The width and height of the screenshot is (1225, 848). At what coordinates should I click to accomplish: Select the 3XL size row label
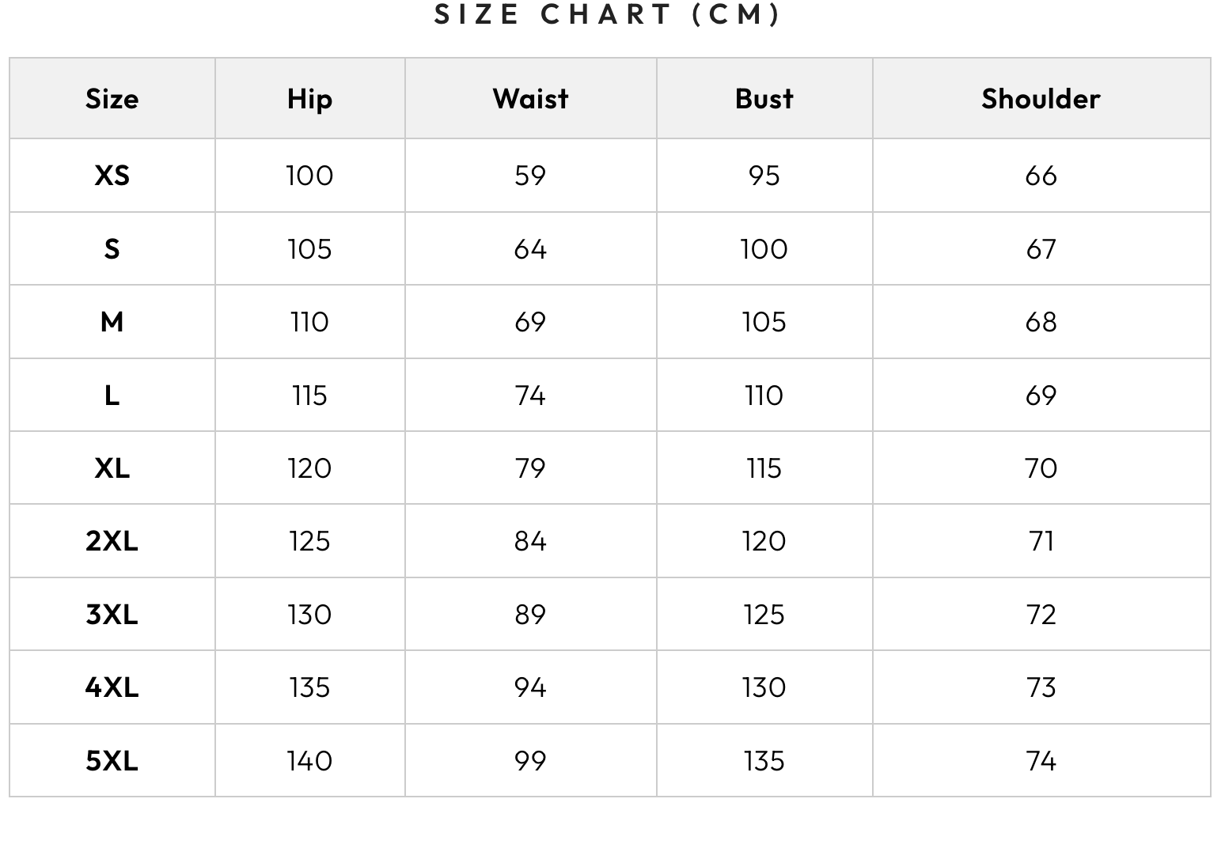coord(112,615)
